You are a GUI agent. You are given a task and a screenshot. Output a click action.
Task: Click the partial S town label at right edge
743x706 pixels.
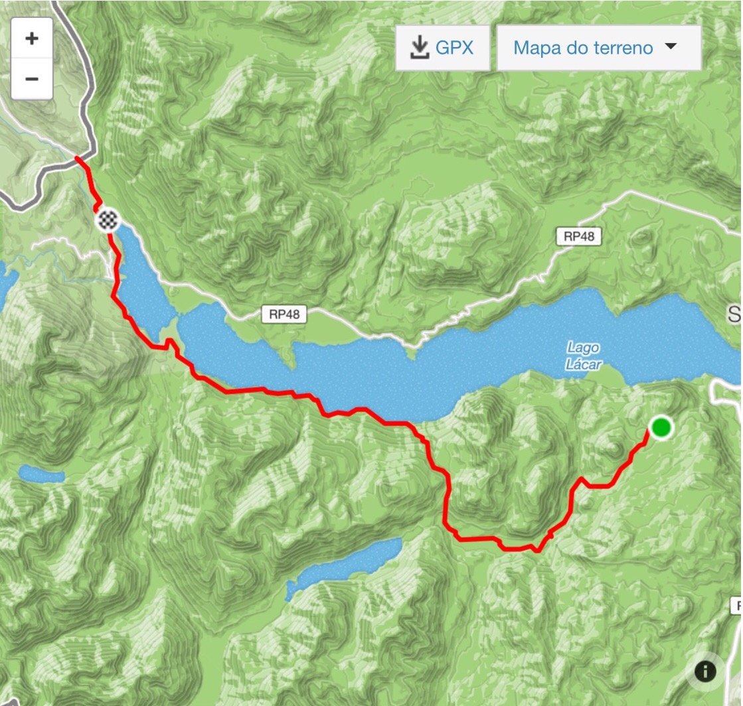[x=734, y=314]
